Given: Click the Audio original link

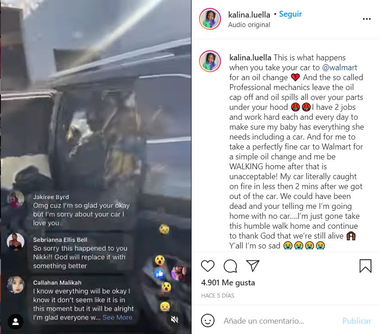Looking at the screenshot, I should pyautogui.click(x=249, y=25).
